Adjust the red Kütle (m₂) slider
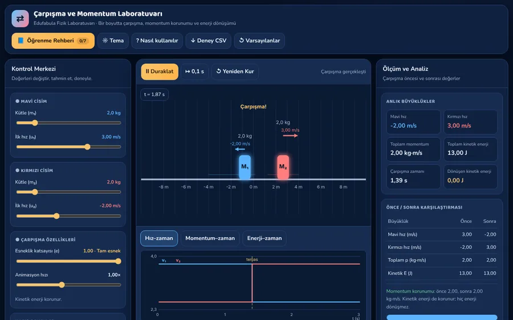 click(x=69, y=192)
